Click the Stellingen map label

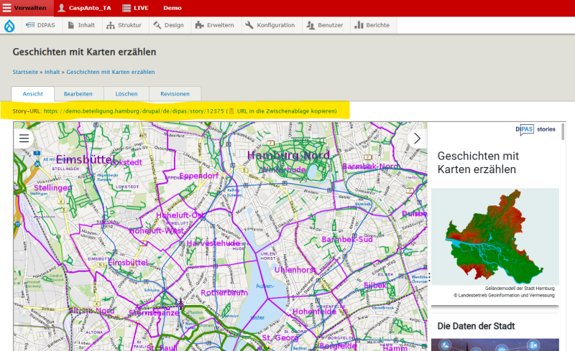pyautogui.click(x=52, y=188)
